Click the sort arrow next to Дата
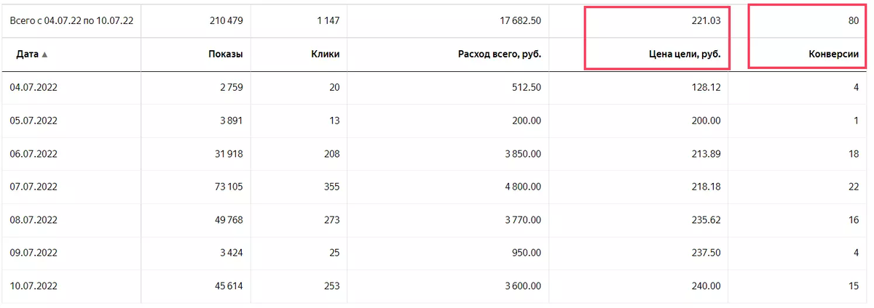 click(x=44, y=54)
